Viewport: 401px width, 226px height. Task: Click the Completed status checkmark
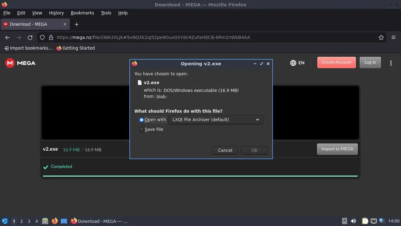click(46, 167)
